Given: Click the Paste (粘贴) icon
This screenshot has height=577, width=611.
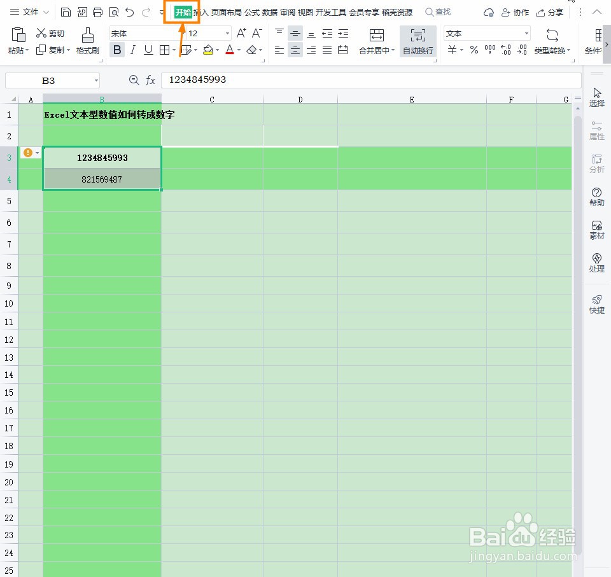Looking at the screenshot, I should coord(18,35).
